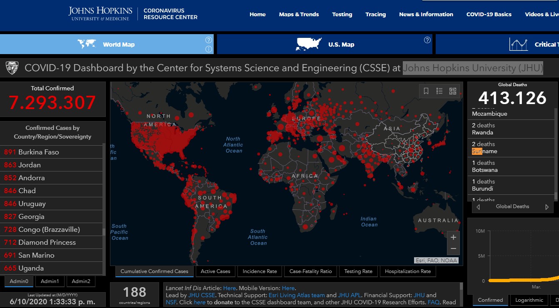Click the chart icon next to Critical Trends

click(518, 45)
